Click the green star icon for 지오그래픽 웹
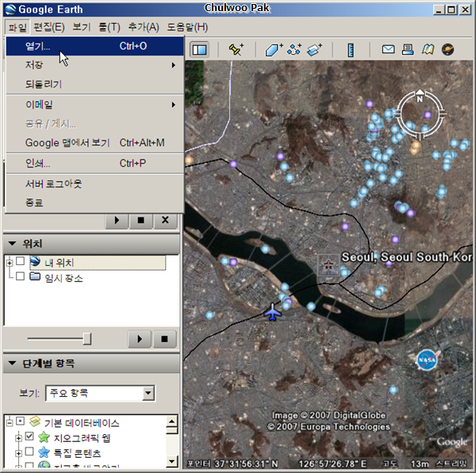Image resolution: width=476 pixels, height=473 pixels. click(x=44, y=437)
